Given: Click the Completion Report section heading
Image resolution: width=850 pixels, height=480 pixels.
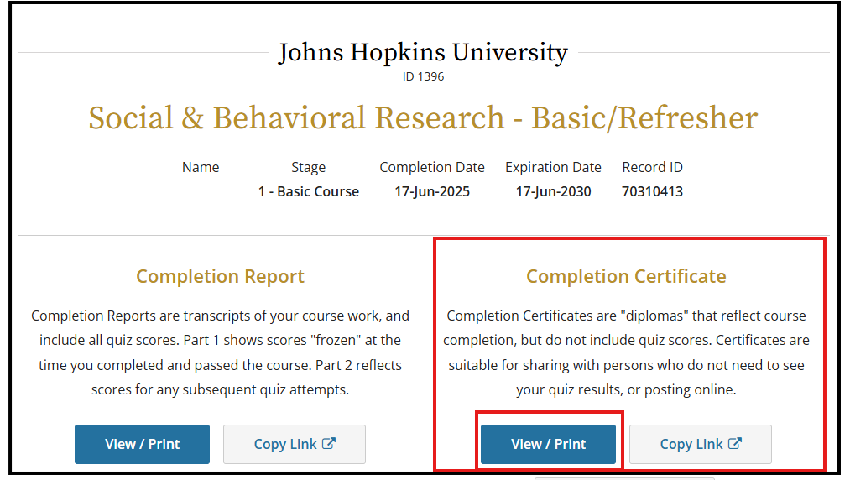Looking at the screenshot, I should click(x=220, y=277).
